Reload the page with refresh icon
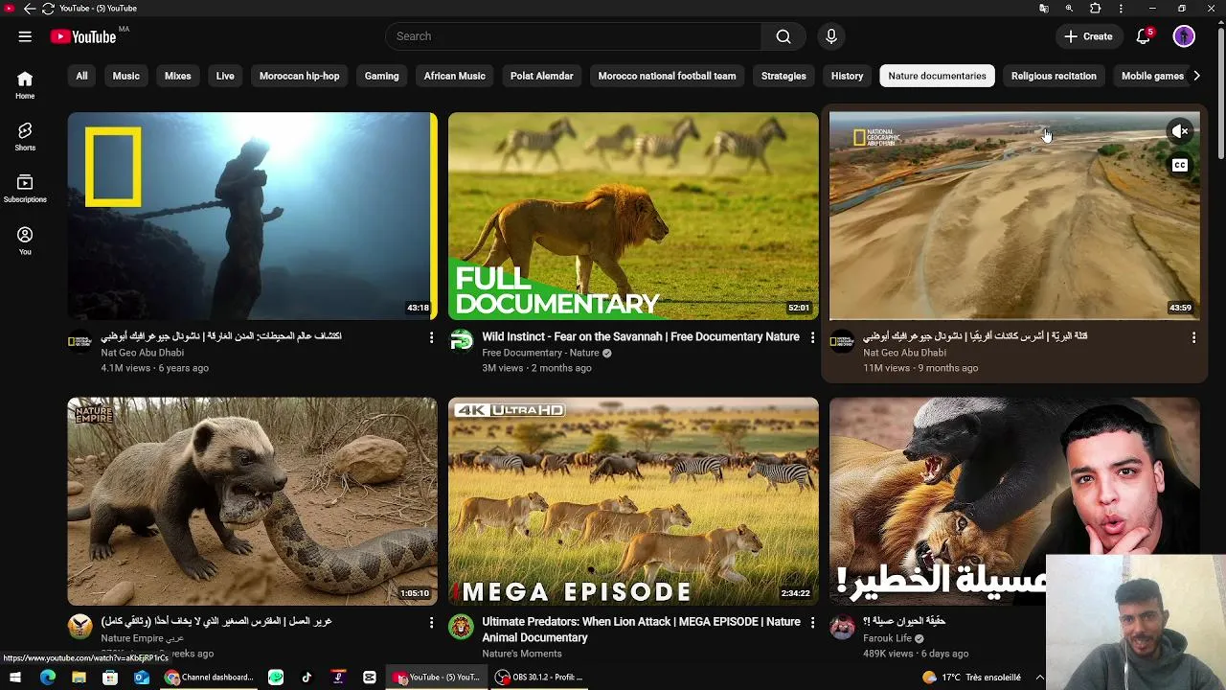This screenshot has width=1226, height=690. click(x=47, y=9)
